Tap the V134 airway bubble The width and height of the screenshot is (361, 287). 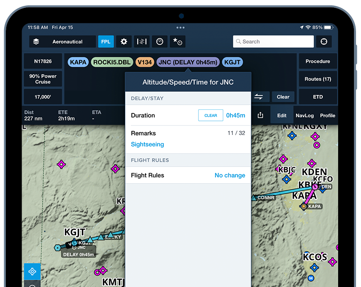pos(145,62)
